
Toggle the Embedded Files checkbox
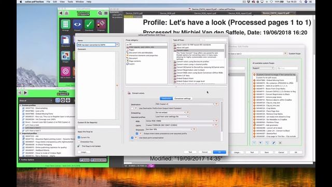(x=79, y=142)
